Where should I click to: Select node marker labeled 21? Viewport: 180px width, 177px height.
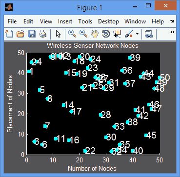point(82,87)
